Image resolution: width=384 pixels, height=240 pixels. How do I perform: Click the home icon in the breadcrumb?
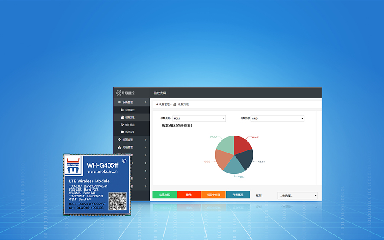[157, 104]
